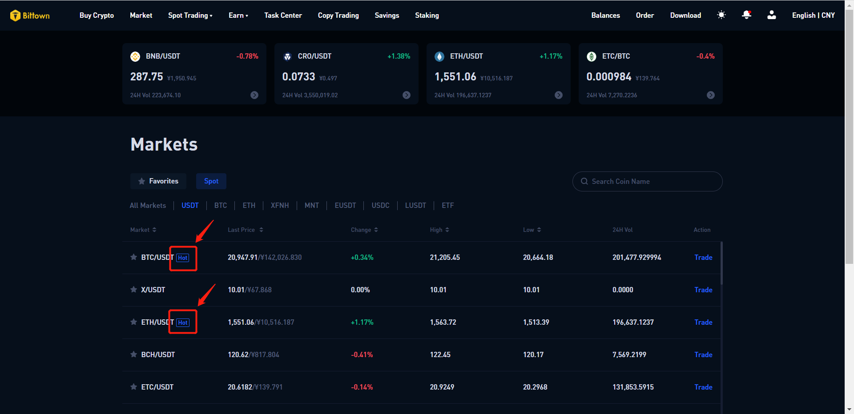Open Balances page

606,16
